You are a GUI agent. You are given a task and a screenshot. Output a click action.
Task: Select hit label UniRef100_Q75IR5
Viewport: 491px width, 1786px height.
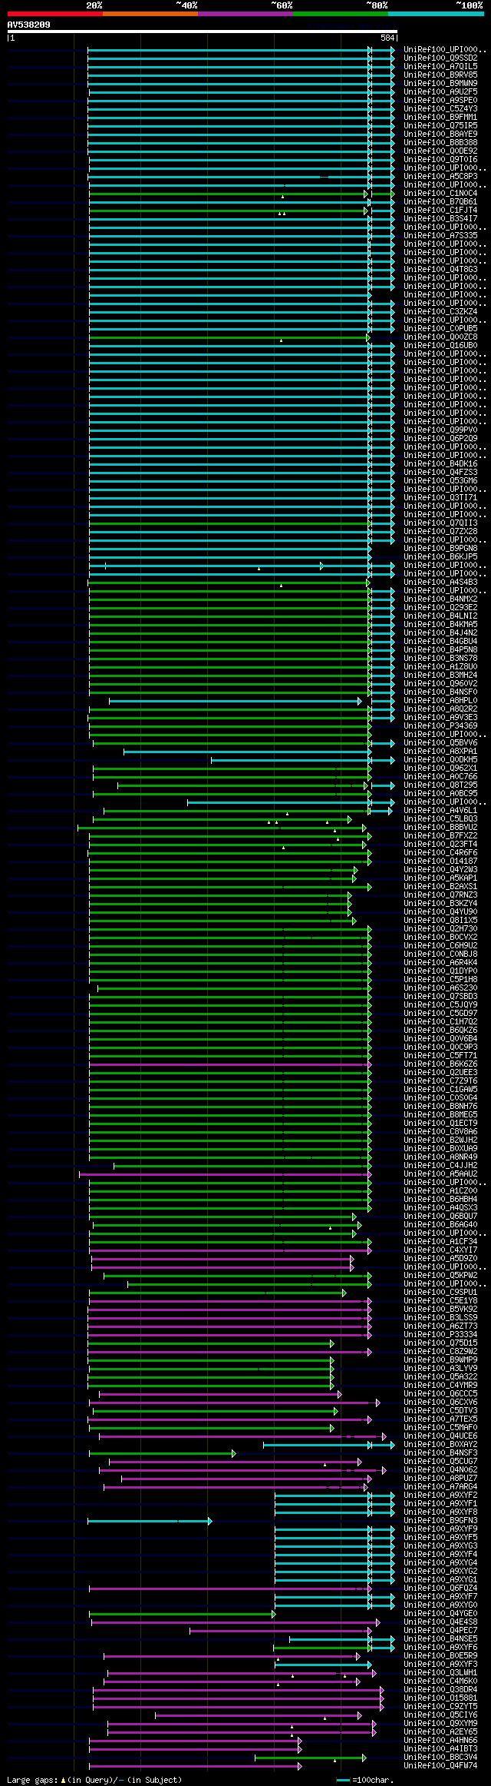click(x=440, y=125)
